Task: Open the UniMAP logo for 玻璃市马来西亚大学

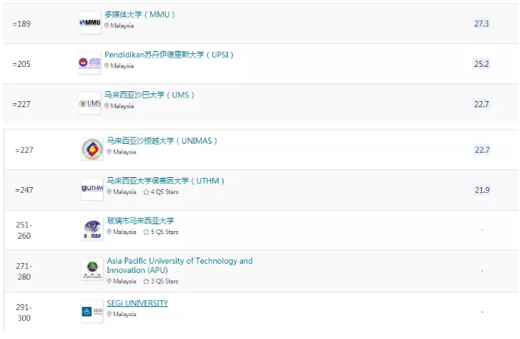Action: (92, 229)
